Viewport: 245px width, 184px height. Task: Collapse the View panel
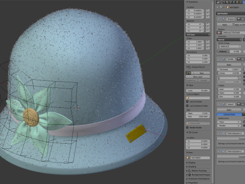(x=187, y=85)
